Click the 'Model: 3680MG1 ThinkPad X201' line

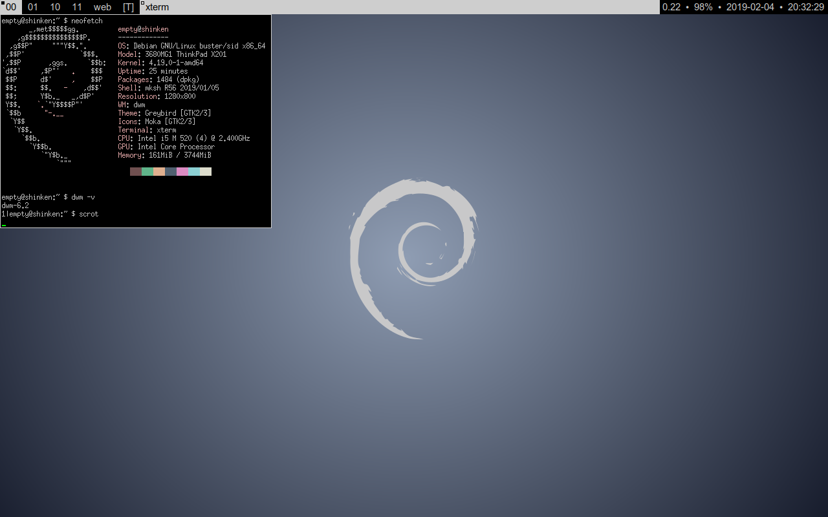(x=172, y=54)
